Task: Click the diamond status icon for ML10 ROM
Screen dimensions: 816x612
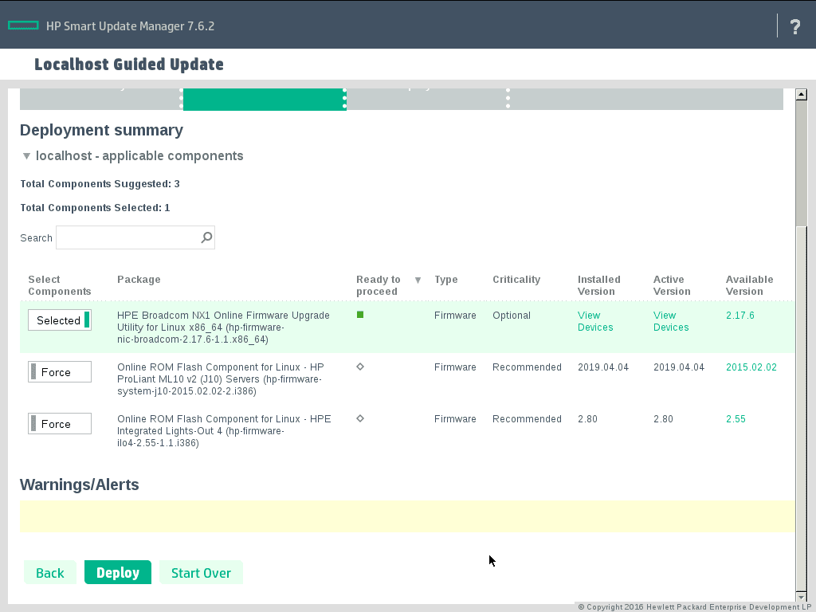Action: tap(360, 367)
